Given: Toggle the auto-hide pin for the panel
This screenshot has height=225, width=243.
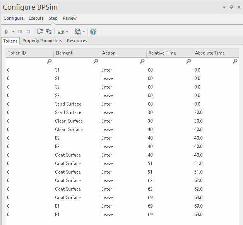Looking at the screenshot, I should [x=231, y=7].
